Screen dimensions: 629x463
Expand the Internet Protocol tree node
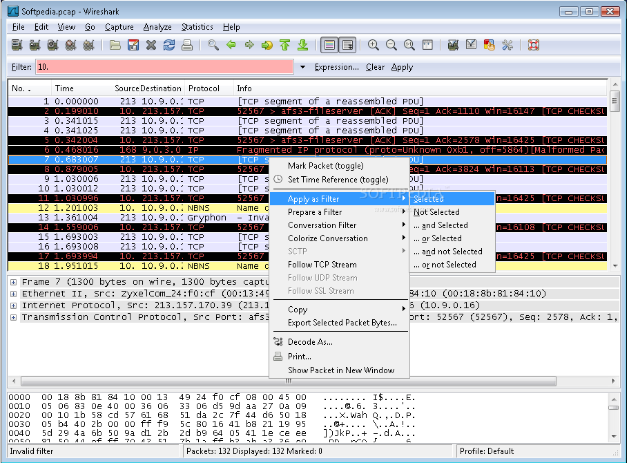[13, 305]
